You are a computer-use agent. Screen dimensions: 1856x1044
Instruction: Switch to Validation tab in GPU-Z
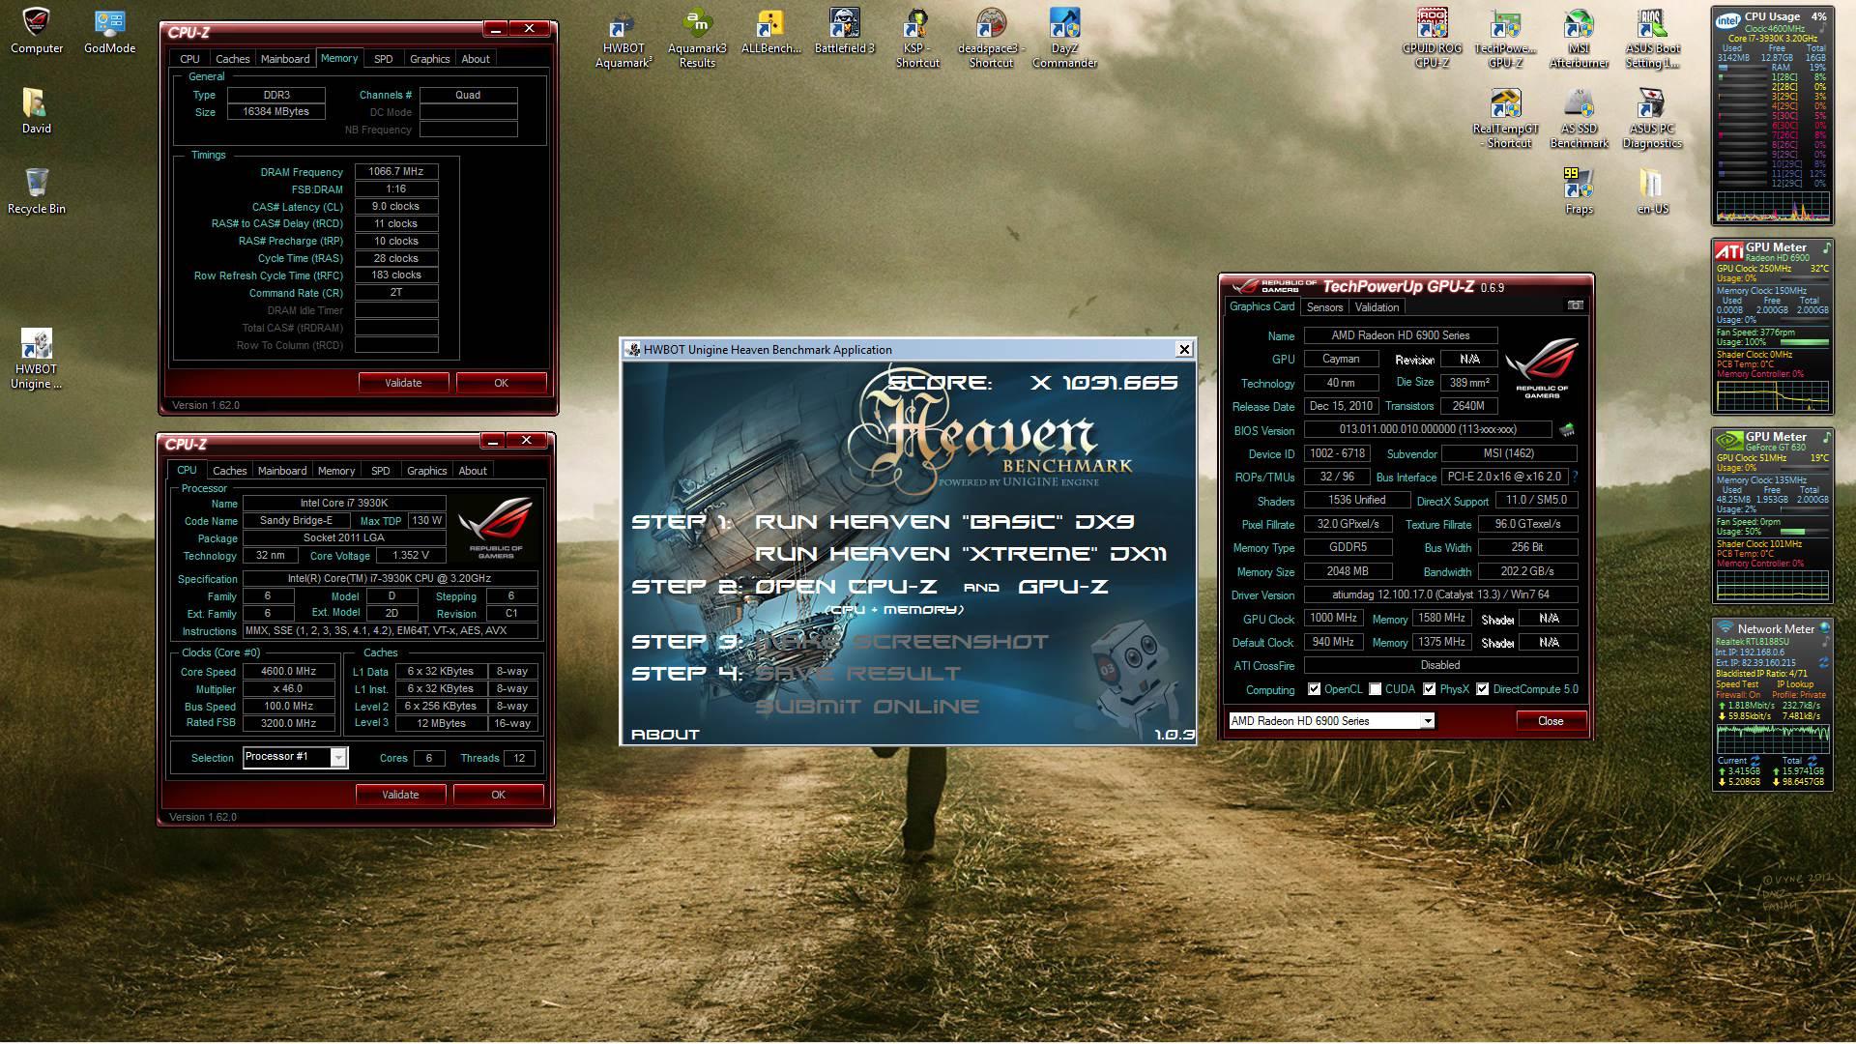pos(1377,307)
